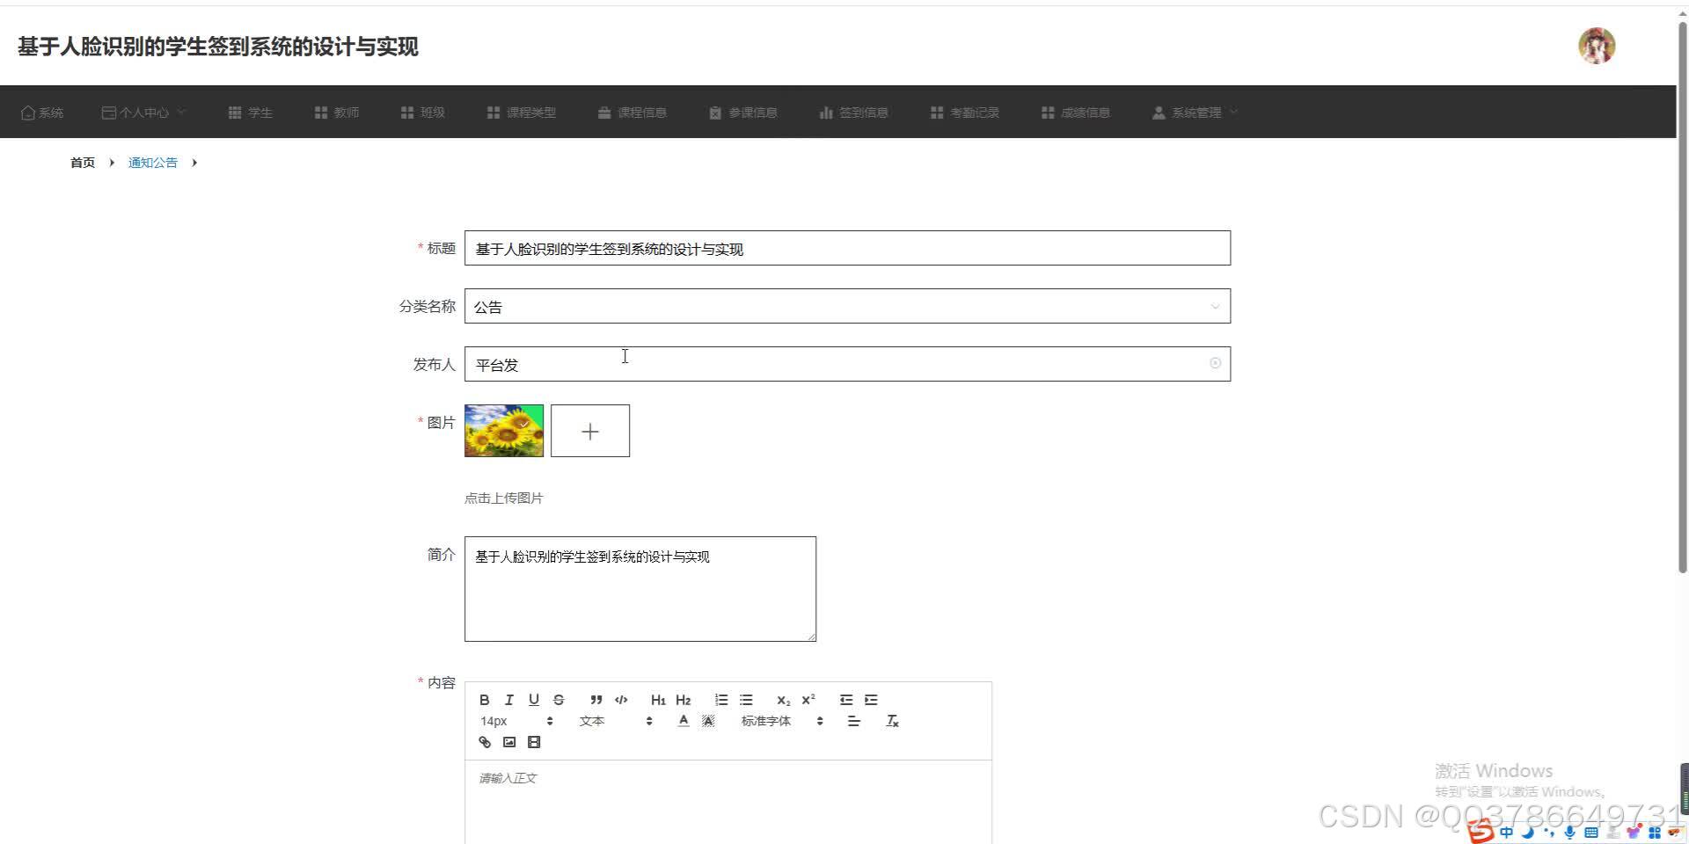The image size is (1689, 844).
Task: Click the site title heading text
Action: point(218,47)
